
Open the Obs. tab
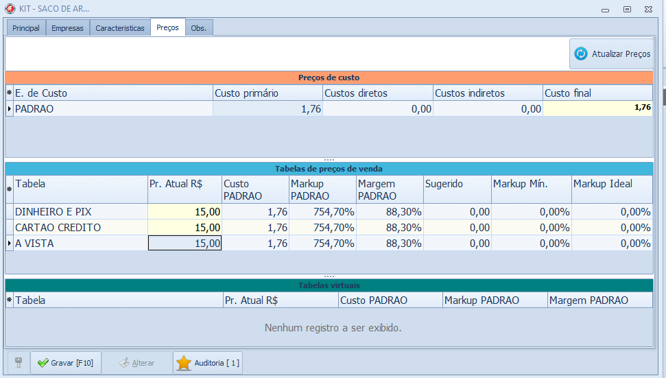[199, 28]
